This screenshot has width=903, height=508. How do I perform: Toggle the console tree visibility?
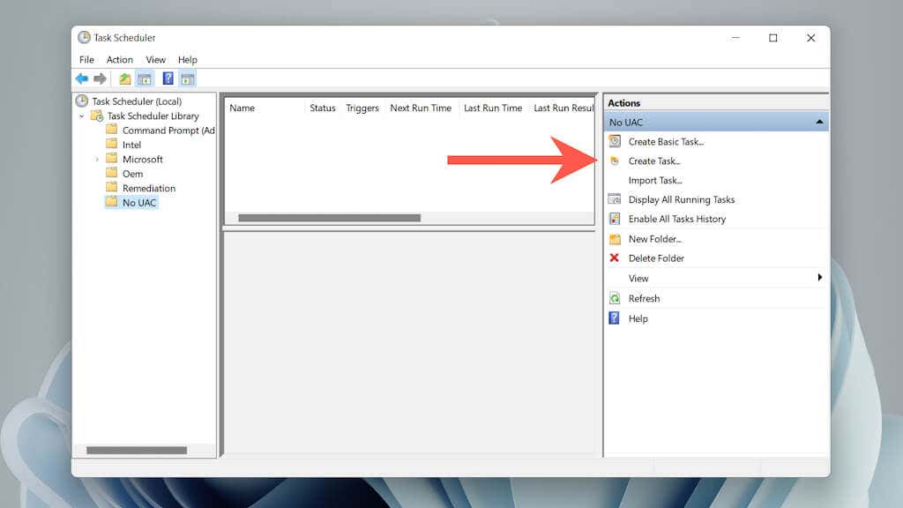click(146, 78)
